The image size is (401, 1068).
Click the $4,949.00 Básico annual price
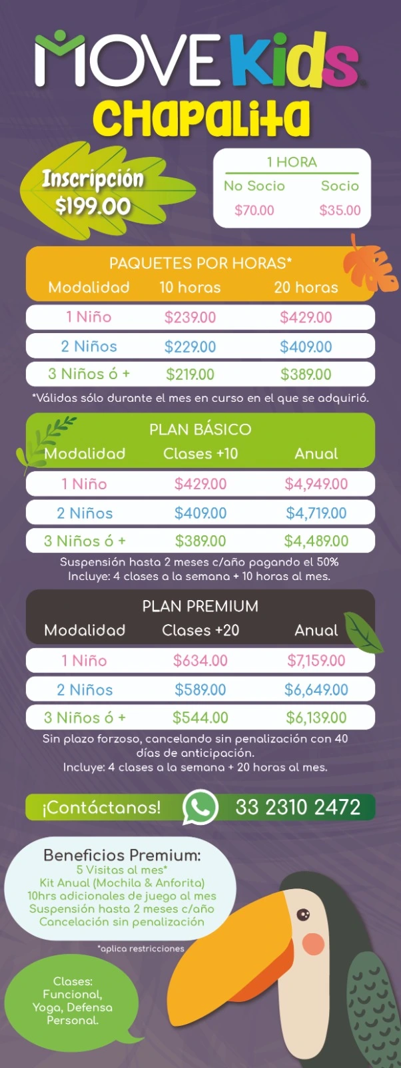pos(316,484)
